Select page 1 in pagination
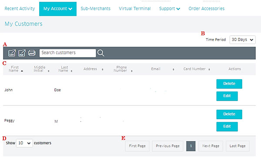This screenshot has width=261, height=160. (x=191, y=146)
